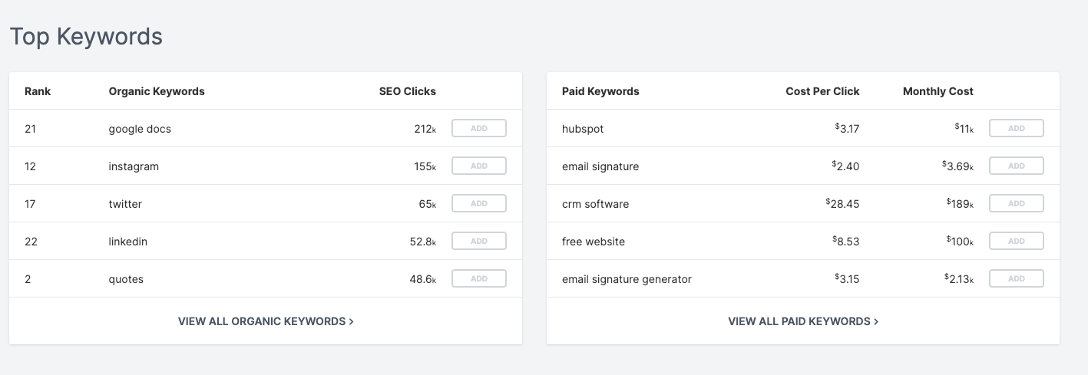Click ADD for free website keyword
1088x375 pixels.
click(x=1017, y=241)
